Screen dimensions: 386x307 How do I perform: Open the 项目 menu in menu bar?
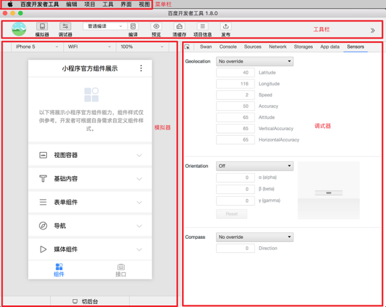pos(90,4)
